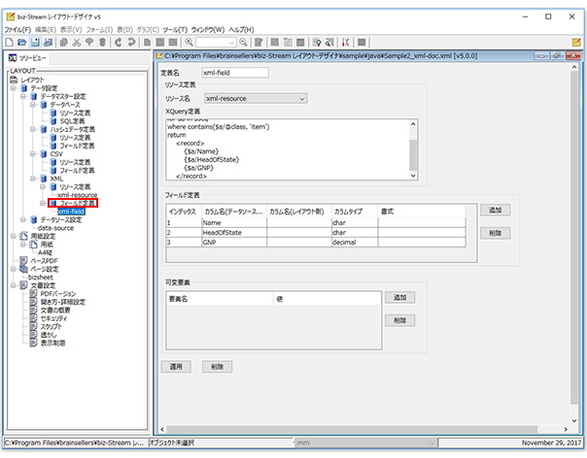Switch to the ツリービュー tab
Image resolution: width=587 pixels, height=458 pixels.
[x=28, y=58]
